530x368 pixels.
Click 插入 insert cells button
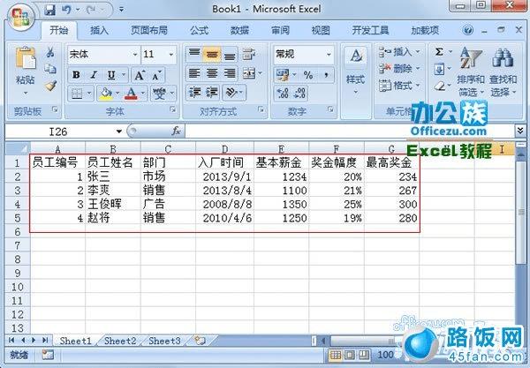(x=399, y=52)
